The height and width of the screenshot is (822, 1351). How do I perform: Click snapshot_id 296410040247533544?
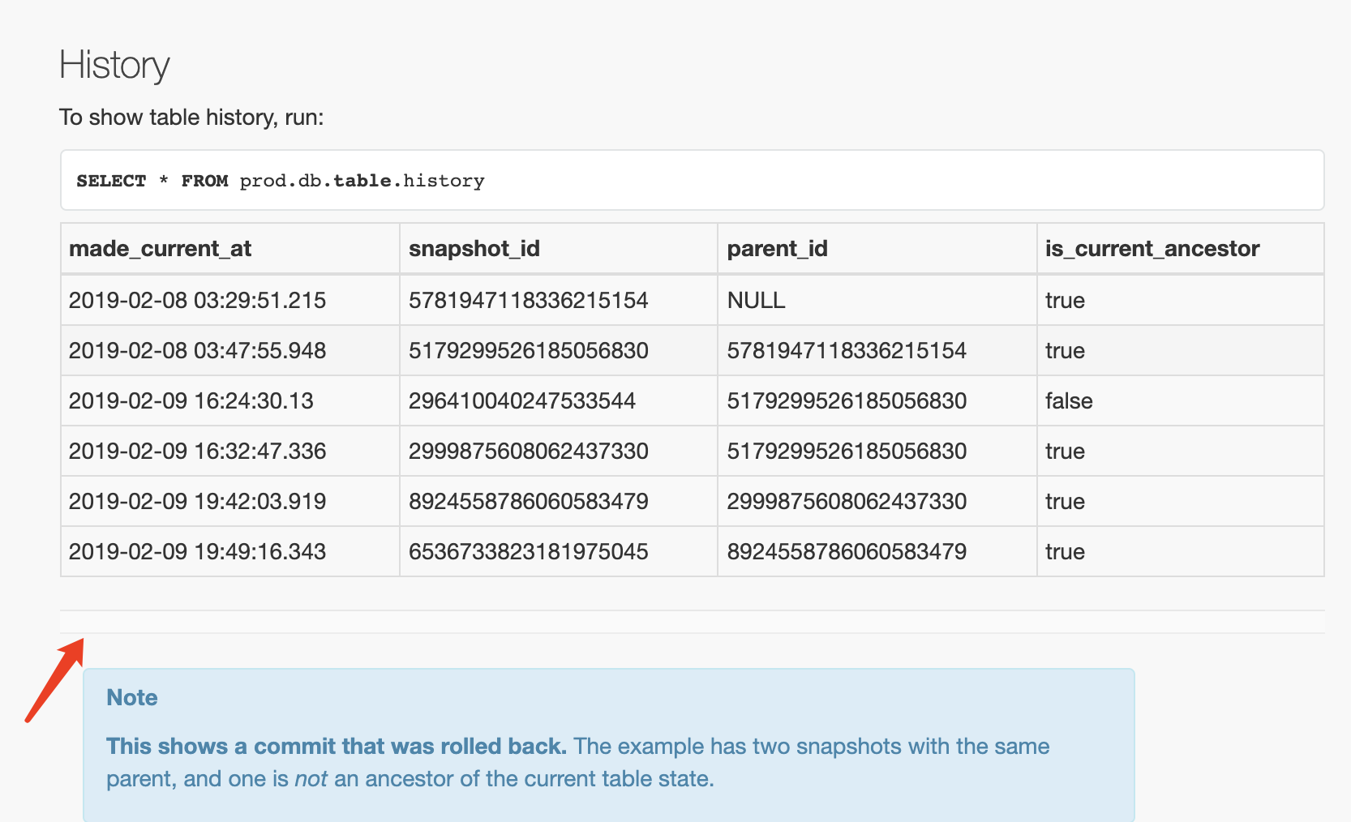click(522, 400)
